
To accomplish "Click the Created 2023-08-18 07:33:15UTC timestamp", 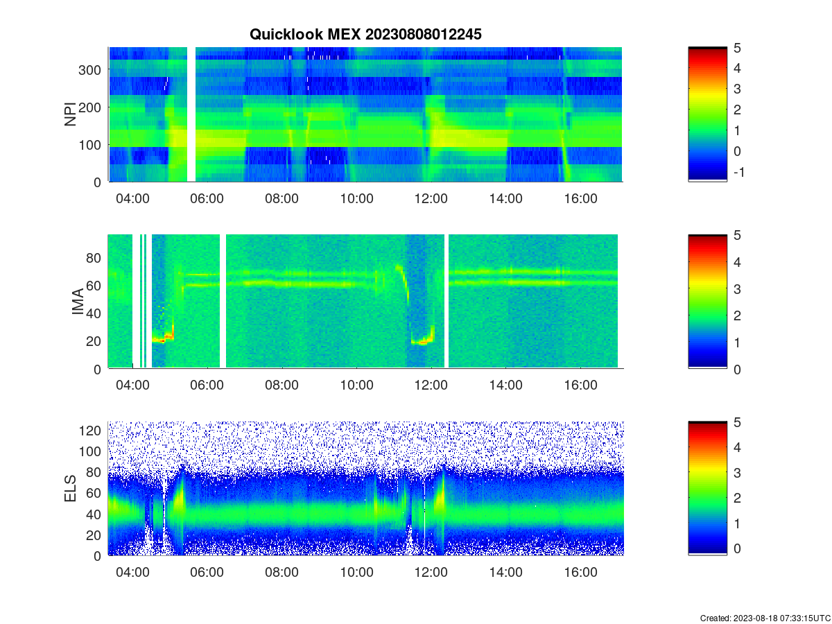I will tap(765, 618).
